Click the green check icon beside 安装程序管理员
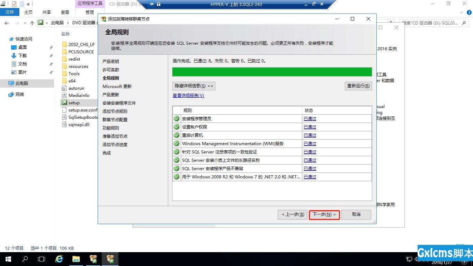The height and width of the screenshot is (266, 473). pyautogui.click(x=177, y=118)
